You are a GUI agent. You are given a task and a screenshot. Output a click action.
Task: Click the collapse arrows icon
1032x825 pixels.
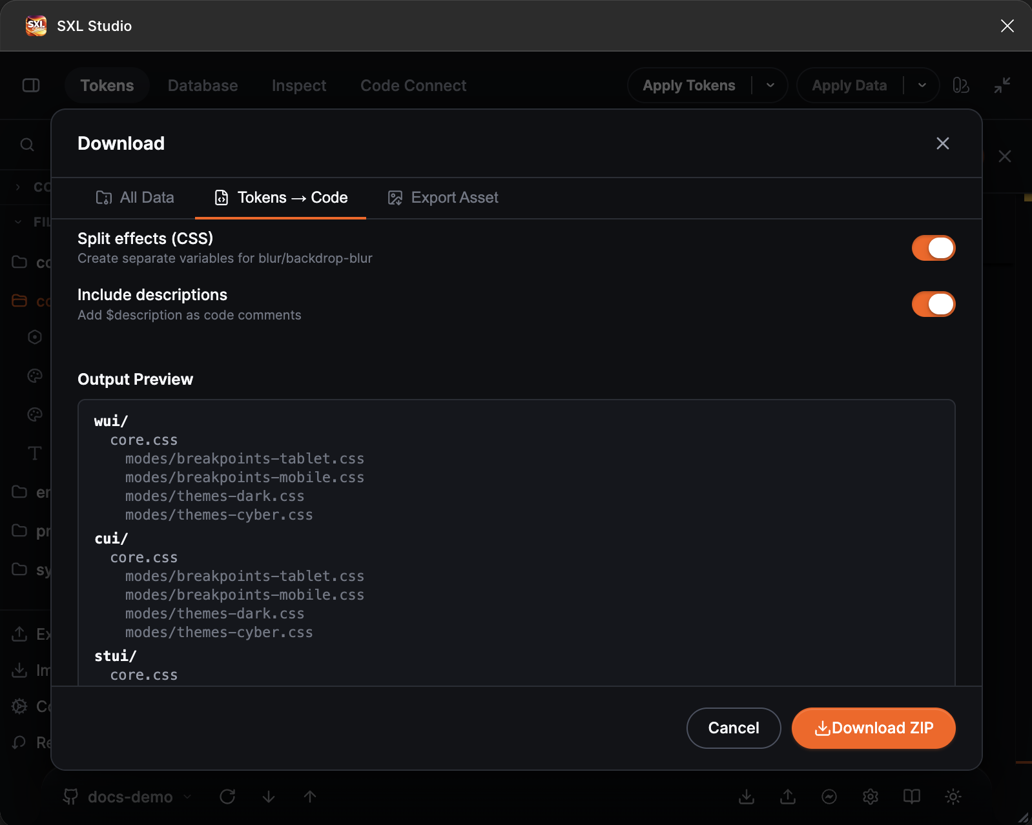point(1002,85)
